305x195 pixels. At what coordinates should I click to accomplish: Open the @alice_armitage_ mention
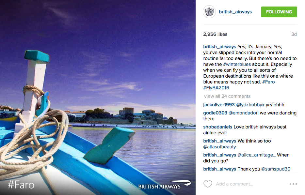click(257, 155)
